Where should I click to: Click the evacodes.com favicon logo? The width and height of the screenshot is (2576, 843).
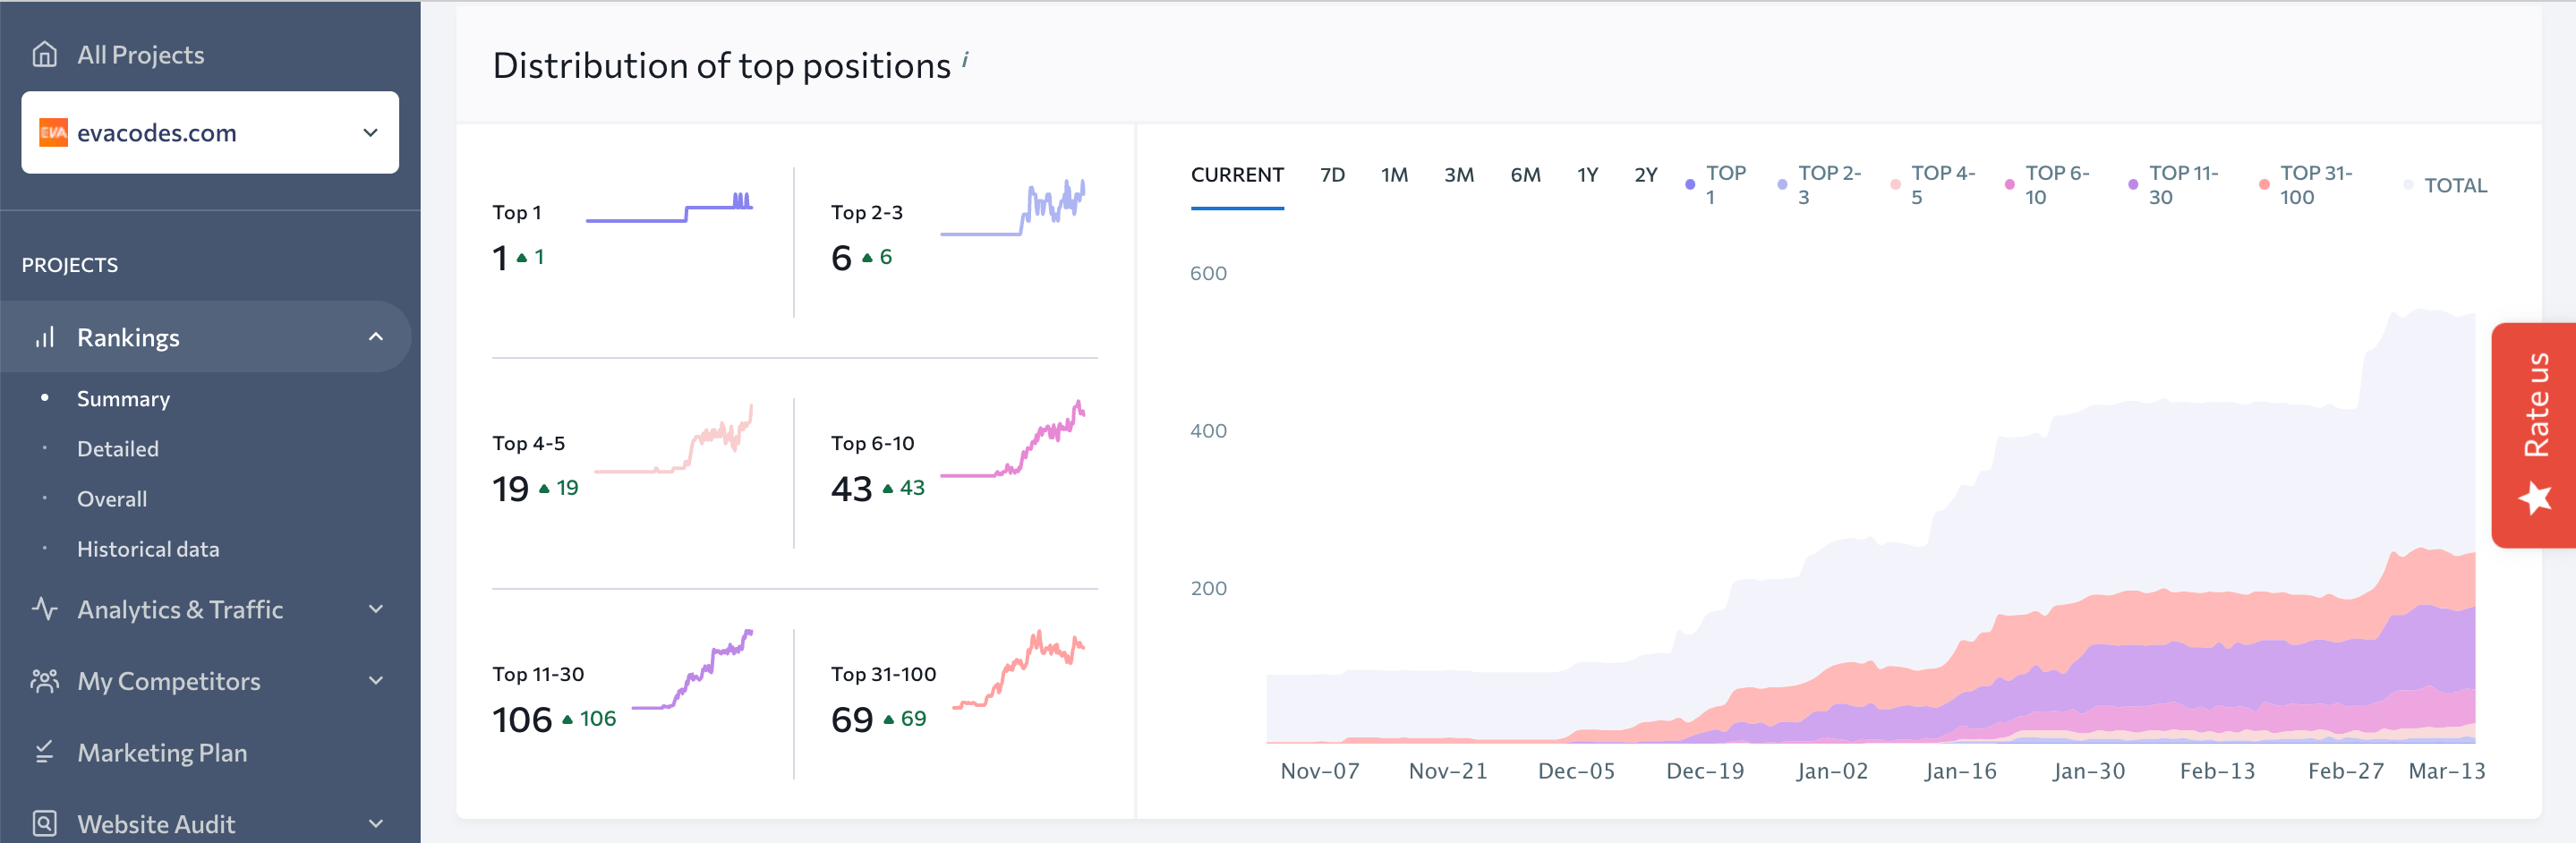point(53,132)
